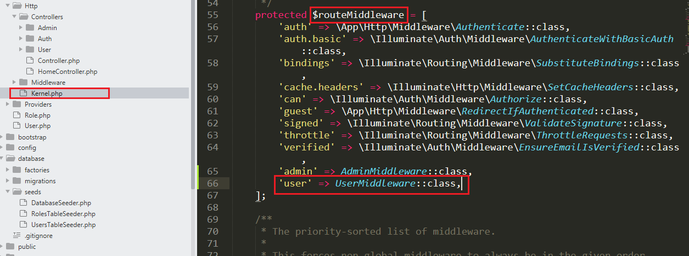Open UsersTableSeeder.php in the sidebar
The height and width of the screenshot is (256, 689).
coord(63,225)
